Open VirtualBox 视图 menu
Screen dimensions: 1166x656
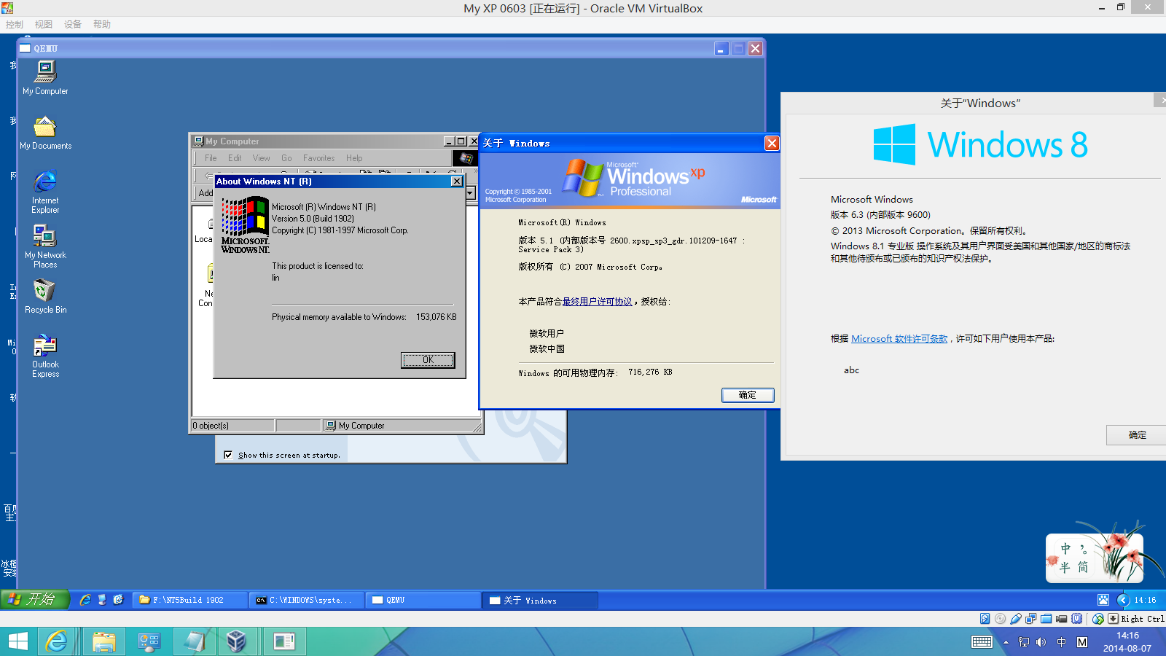coord(44,24)
